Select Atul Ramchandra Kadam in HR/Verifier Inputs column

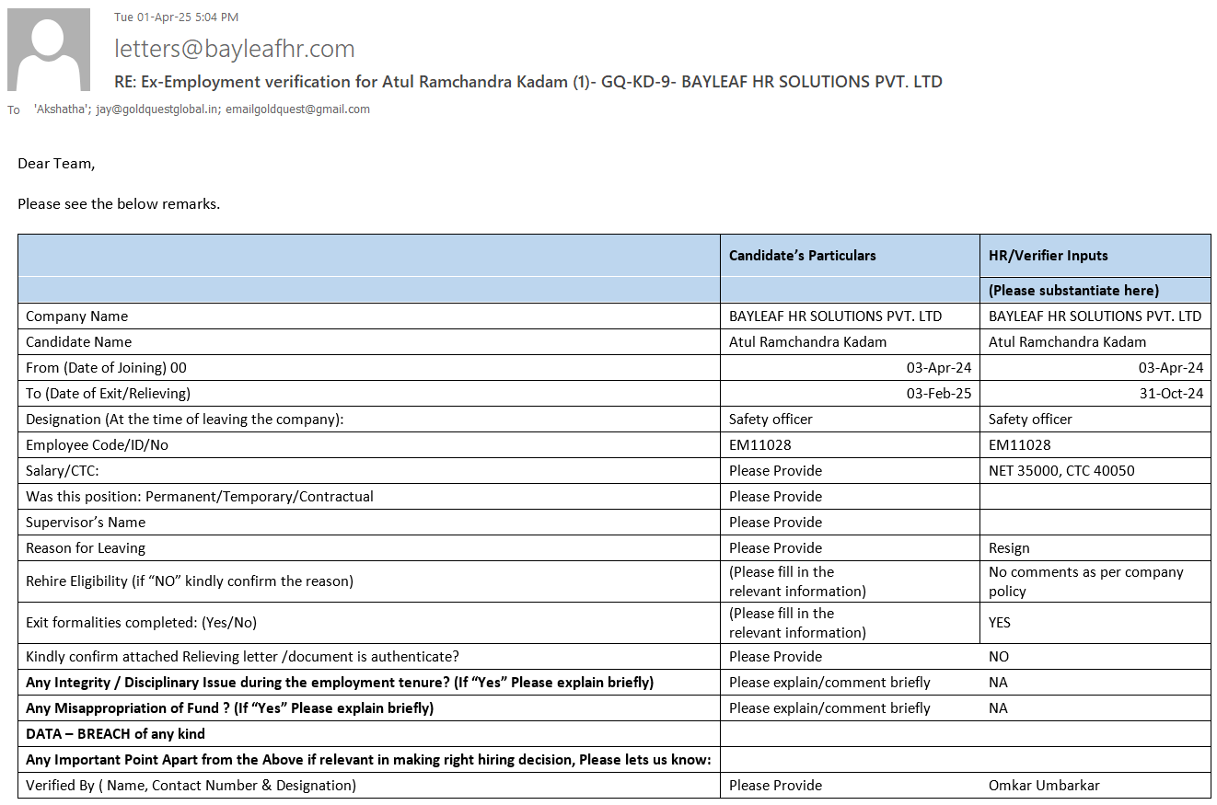(1068, 342)
